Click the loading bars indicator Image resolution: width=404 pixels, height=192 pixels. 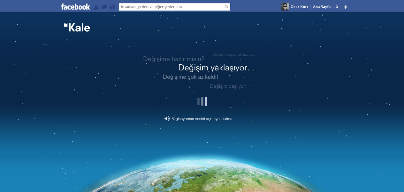pos(202,101)
